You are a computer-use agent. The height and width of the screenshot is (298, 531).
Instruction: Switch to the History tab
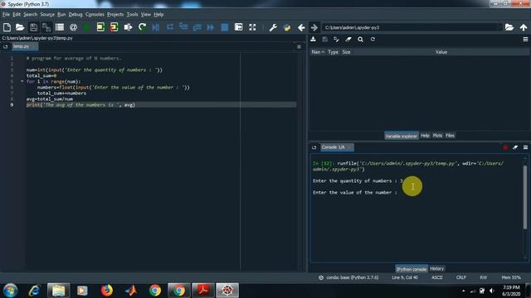click(436, 268)
